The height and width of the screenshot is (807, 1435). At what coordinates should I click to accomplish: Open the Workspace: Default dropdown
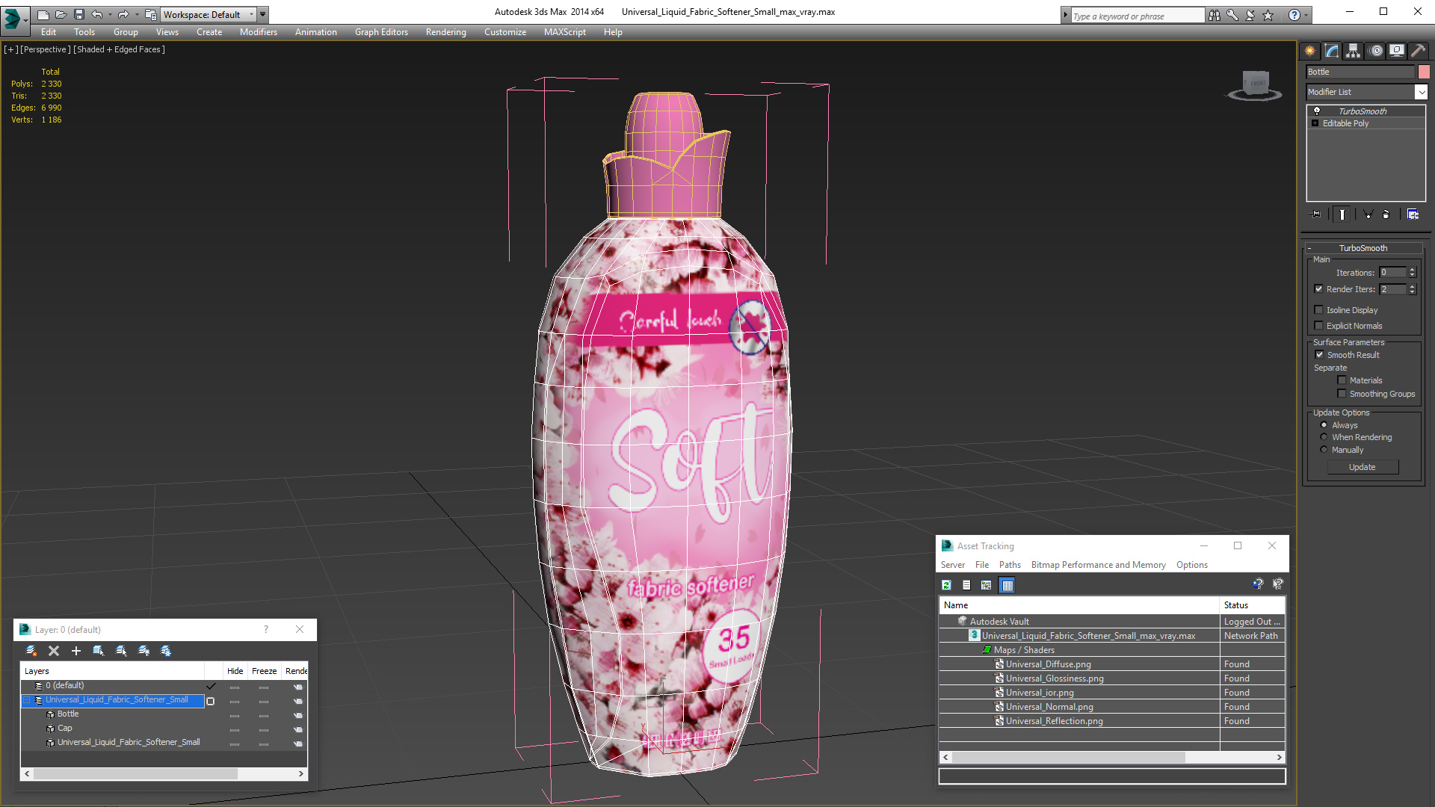click(x=209, y=14)
